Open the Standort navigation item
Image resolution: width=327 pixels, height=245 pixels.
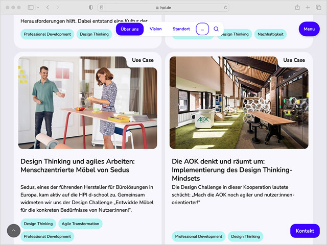181,29
